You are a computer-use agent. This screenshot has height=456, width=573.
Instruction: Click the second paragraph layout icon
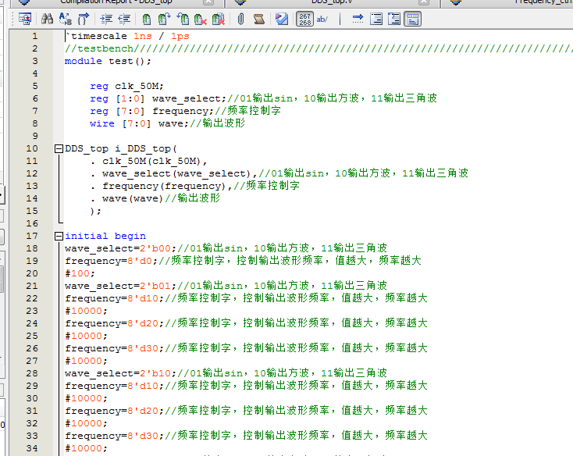394,19
